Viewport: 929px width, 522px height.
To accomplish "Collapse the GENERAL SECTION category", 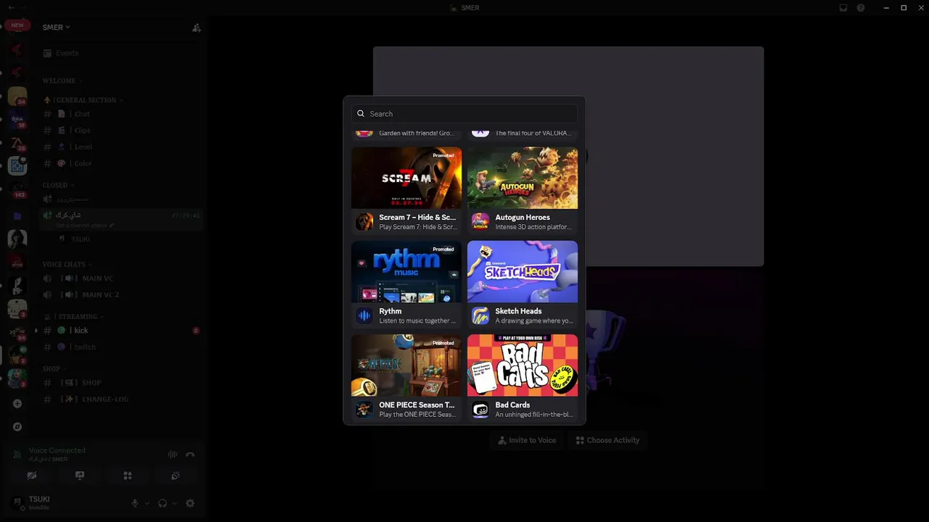I will click(83, 100).
